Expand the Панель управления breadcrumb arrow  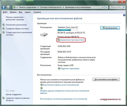(x=38, y=7)
